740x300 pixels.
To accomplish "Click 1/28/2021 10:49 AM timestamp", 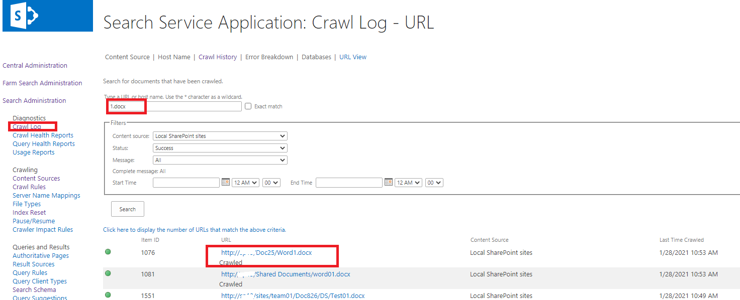I will point(689,296).
